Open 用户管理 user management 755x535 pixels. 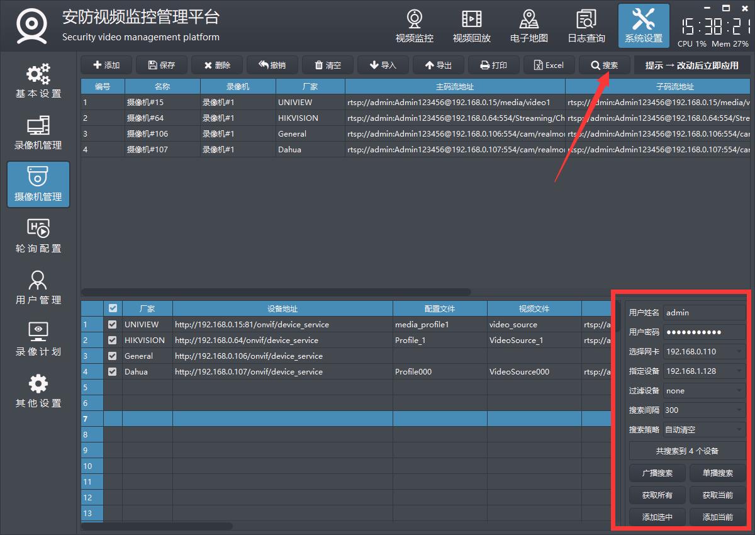click(38, 288)
